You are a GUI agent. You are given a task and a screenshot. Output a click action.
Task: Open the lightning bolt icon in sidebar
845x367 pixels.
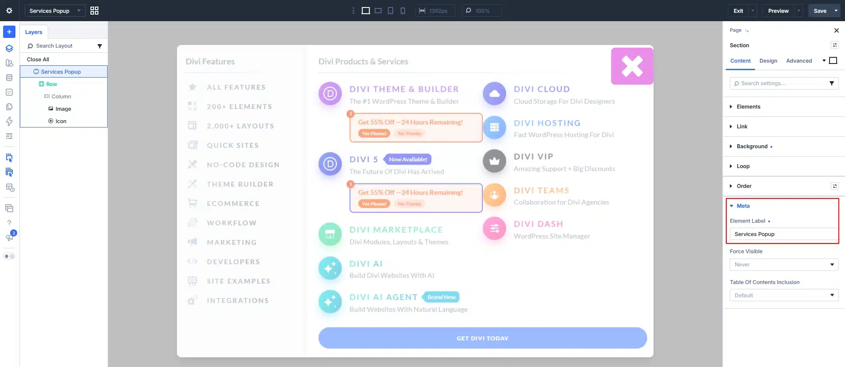click(x=9, y=121)
